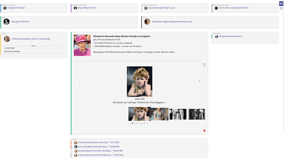This screenshot has width=284, height=158.
Task: Open Andrew Albert Christian Windsor link
Action: point(100,151)
